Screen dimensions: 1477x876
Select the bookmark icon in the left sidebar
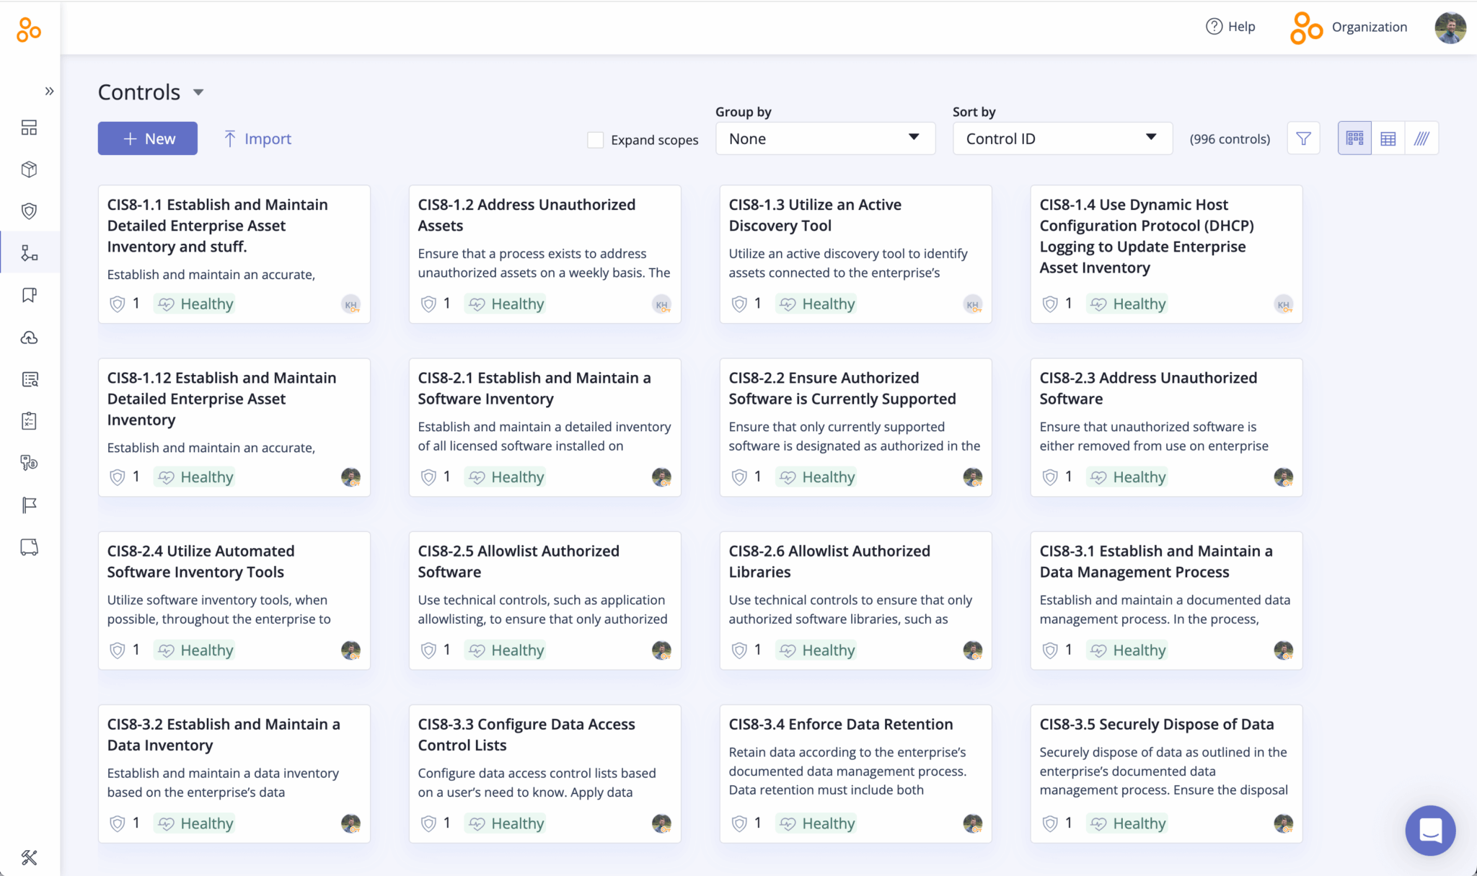[x=28, y=295]
